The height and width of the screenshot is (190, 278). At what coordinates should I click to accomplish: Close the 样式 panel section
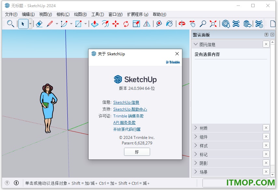pos(266,145)
